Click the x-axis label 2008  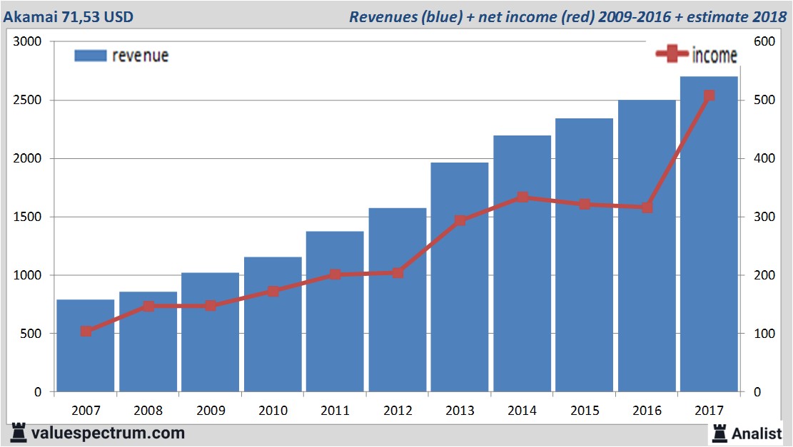click(x=148, y=410)
